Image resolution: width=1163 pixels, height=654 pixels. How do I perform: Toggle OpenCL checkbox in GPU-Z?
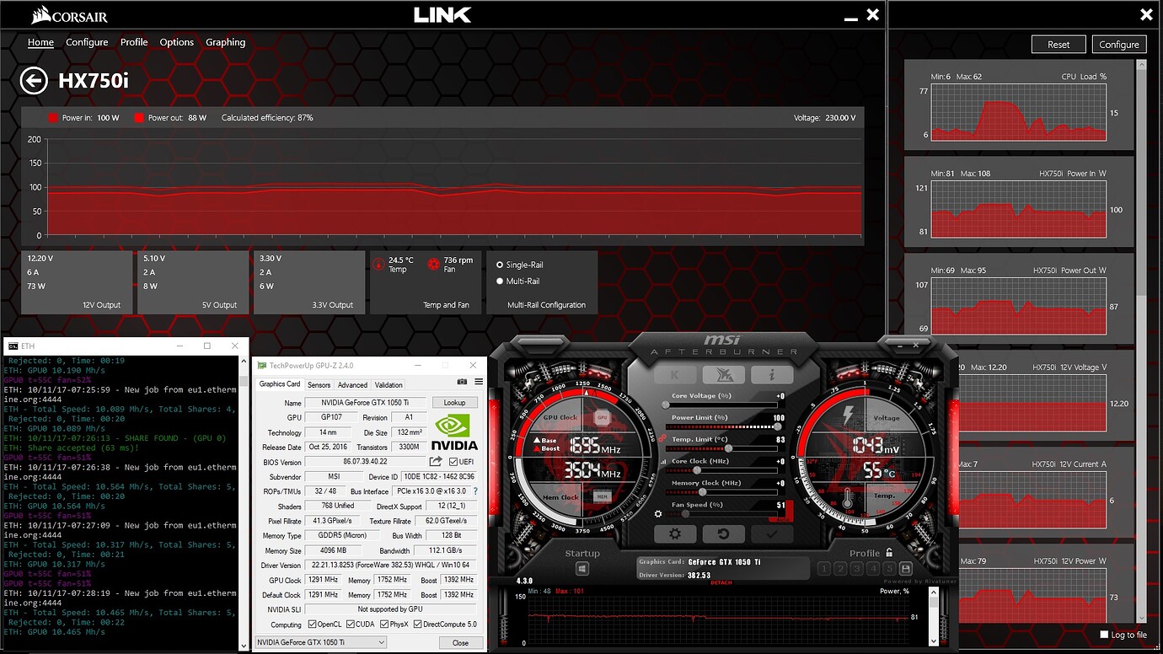[313, 625]
